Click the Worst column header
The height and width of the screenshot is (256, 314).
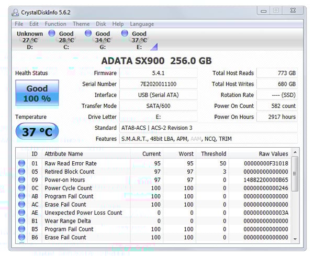point(180,153)
